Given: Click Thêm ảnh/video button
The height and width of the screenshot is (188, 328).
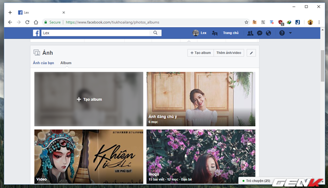Looking at the screenshot, I should (x=229, y=53).
